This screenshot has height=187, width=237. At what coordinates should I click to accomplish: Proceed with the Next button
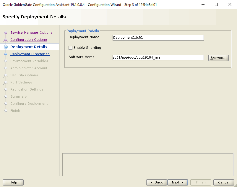tap(177, 182)
